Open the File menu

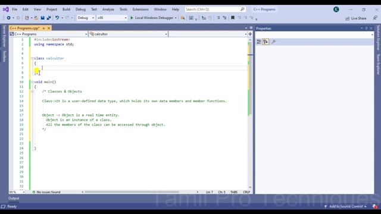(x=14, y=10)
